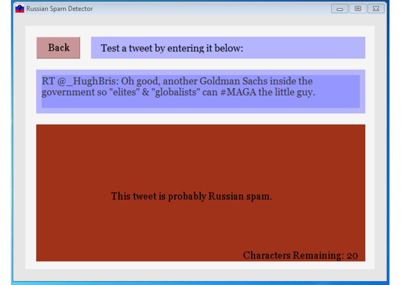Click "This tweet is probably Russian spam." result text
This screenshot has height=285, width=401.
tap(192, 196)
